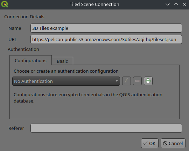Minimize the Tiled Scene Connection dialog

click(x=168, y=5)
